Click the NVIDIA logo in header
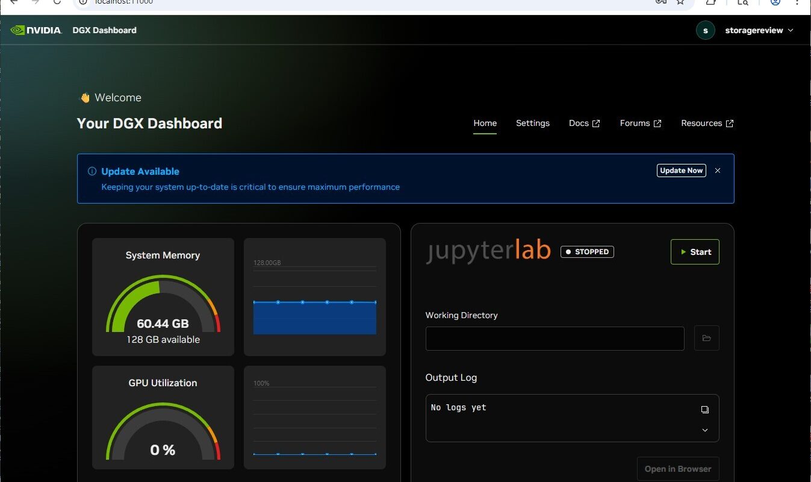The width and height of the screenshot is (811, 482). pyautogui.click(x=36, y=30)
